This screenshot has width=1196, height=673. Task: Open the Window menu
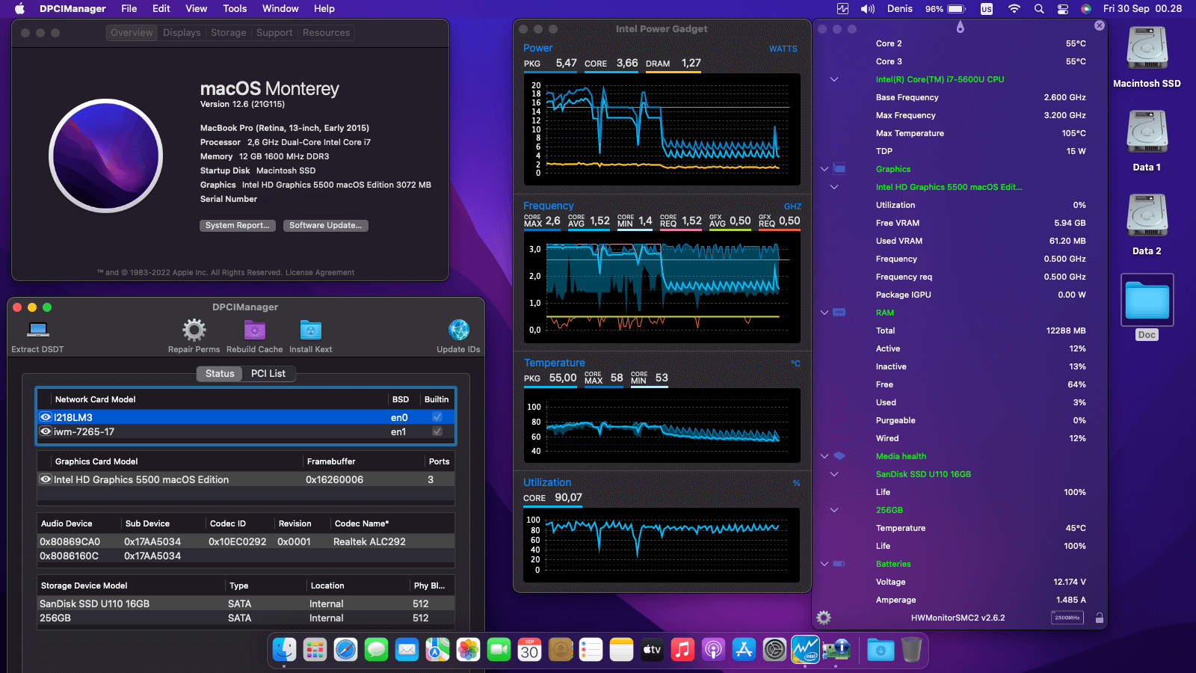tap(280, 9)
